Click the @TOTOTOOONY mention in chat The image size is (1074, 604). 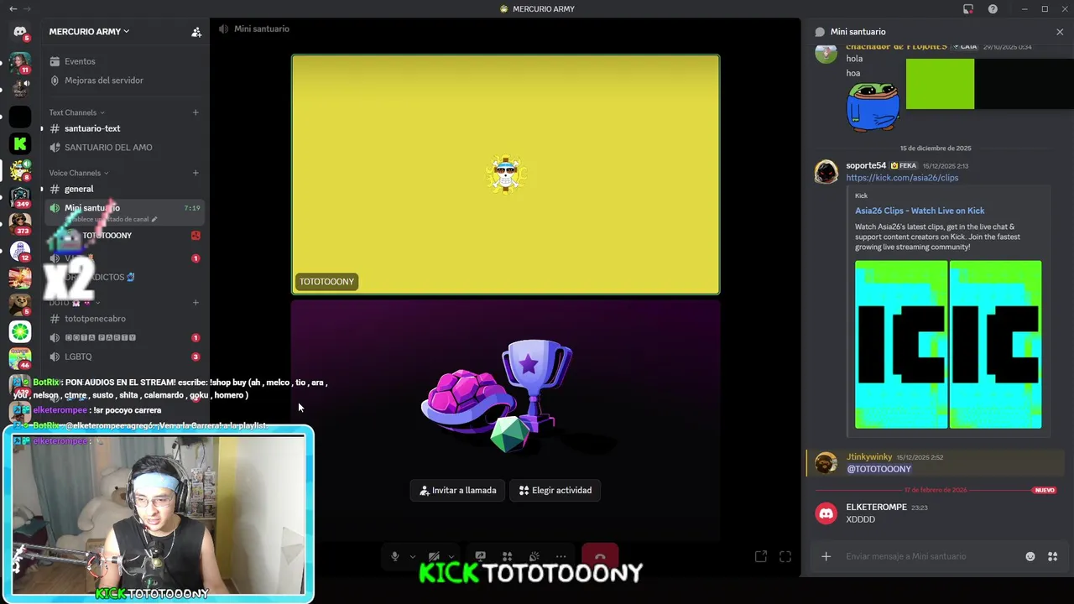click(878, 469)
